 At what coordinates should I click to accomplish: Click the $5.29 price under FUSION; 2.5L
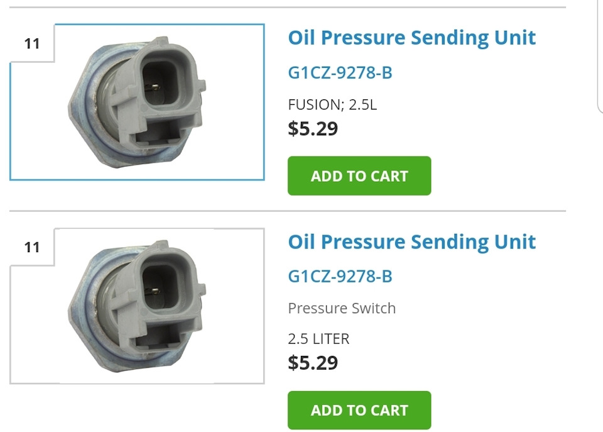tap(313, 128)
